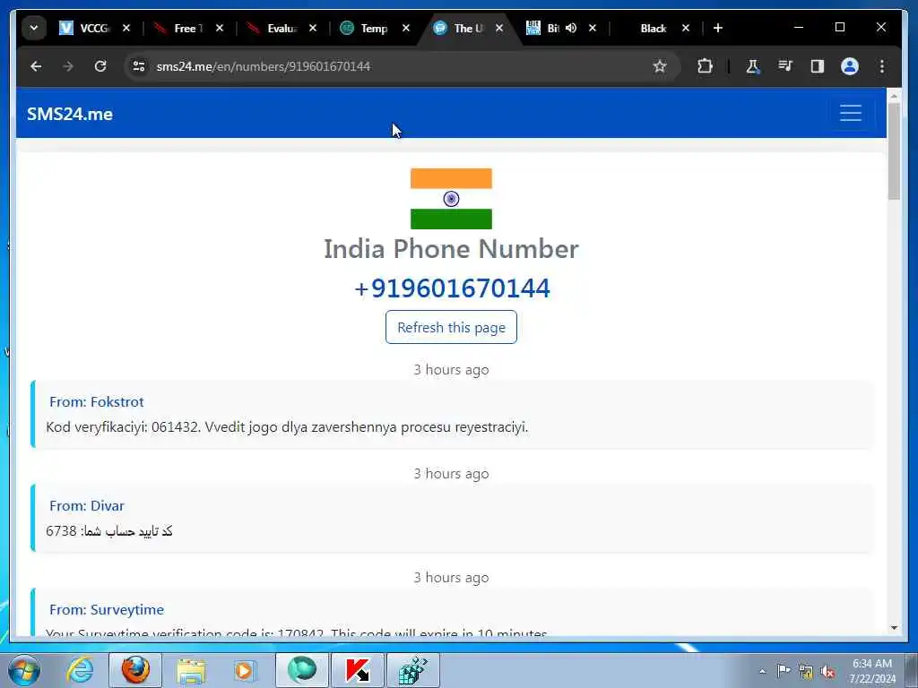
Task: Show hidden system tray icons arrow
Action: 762,671
